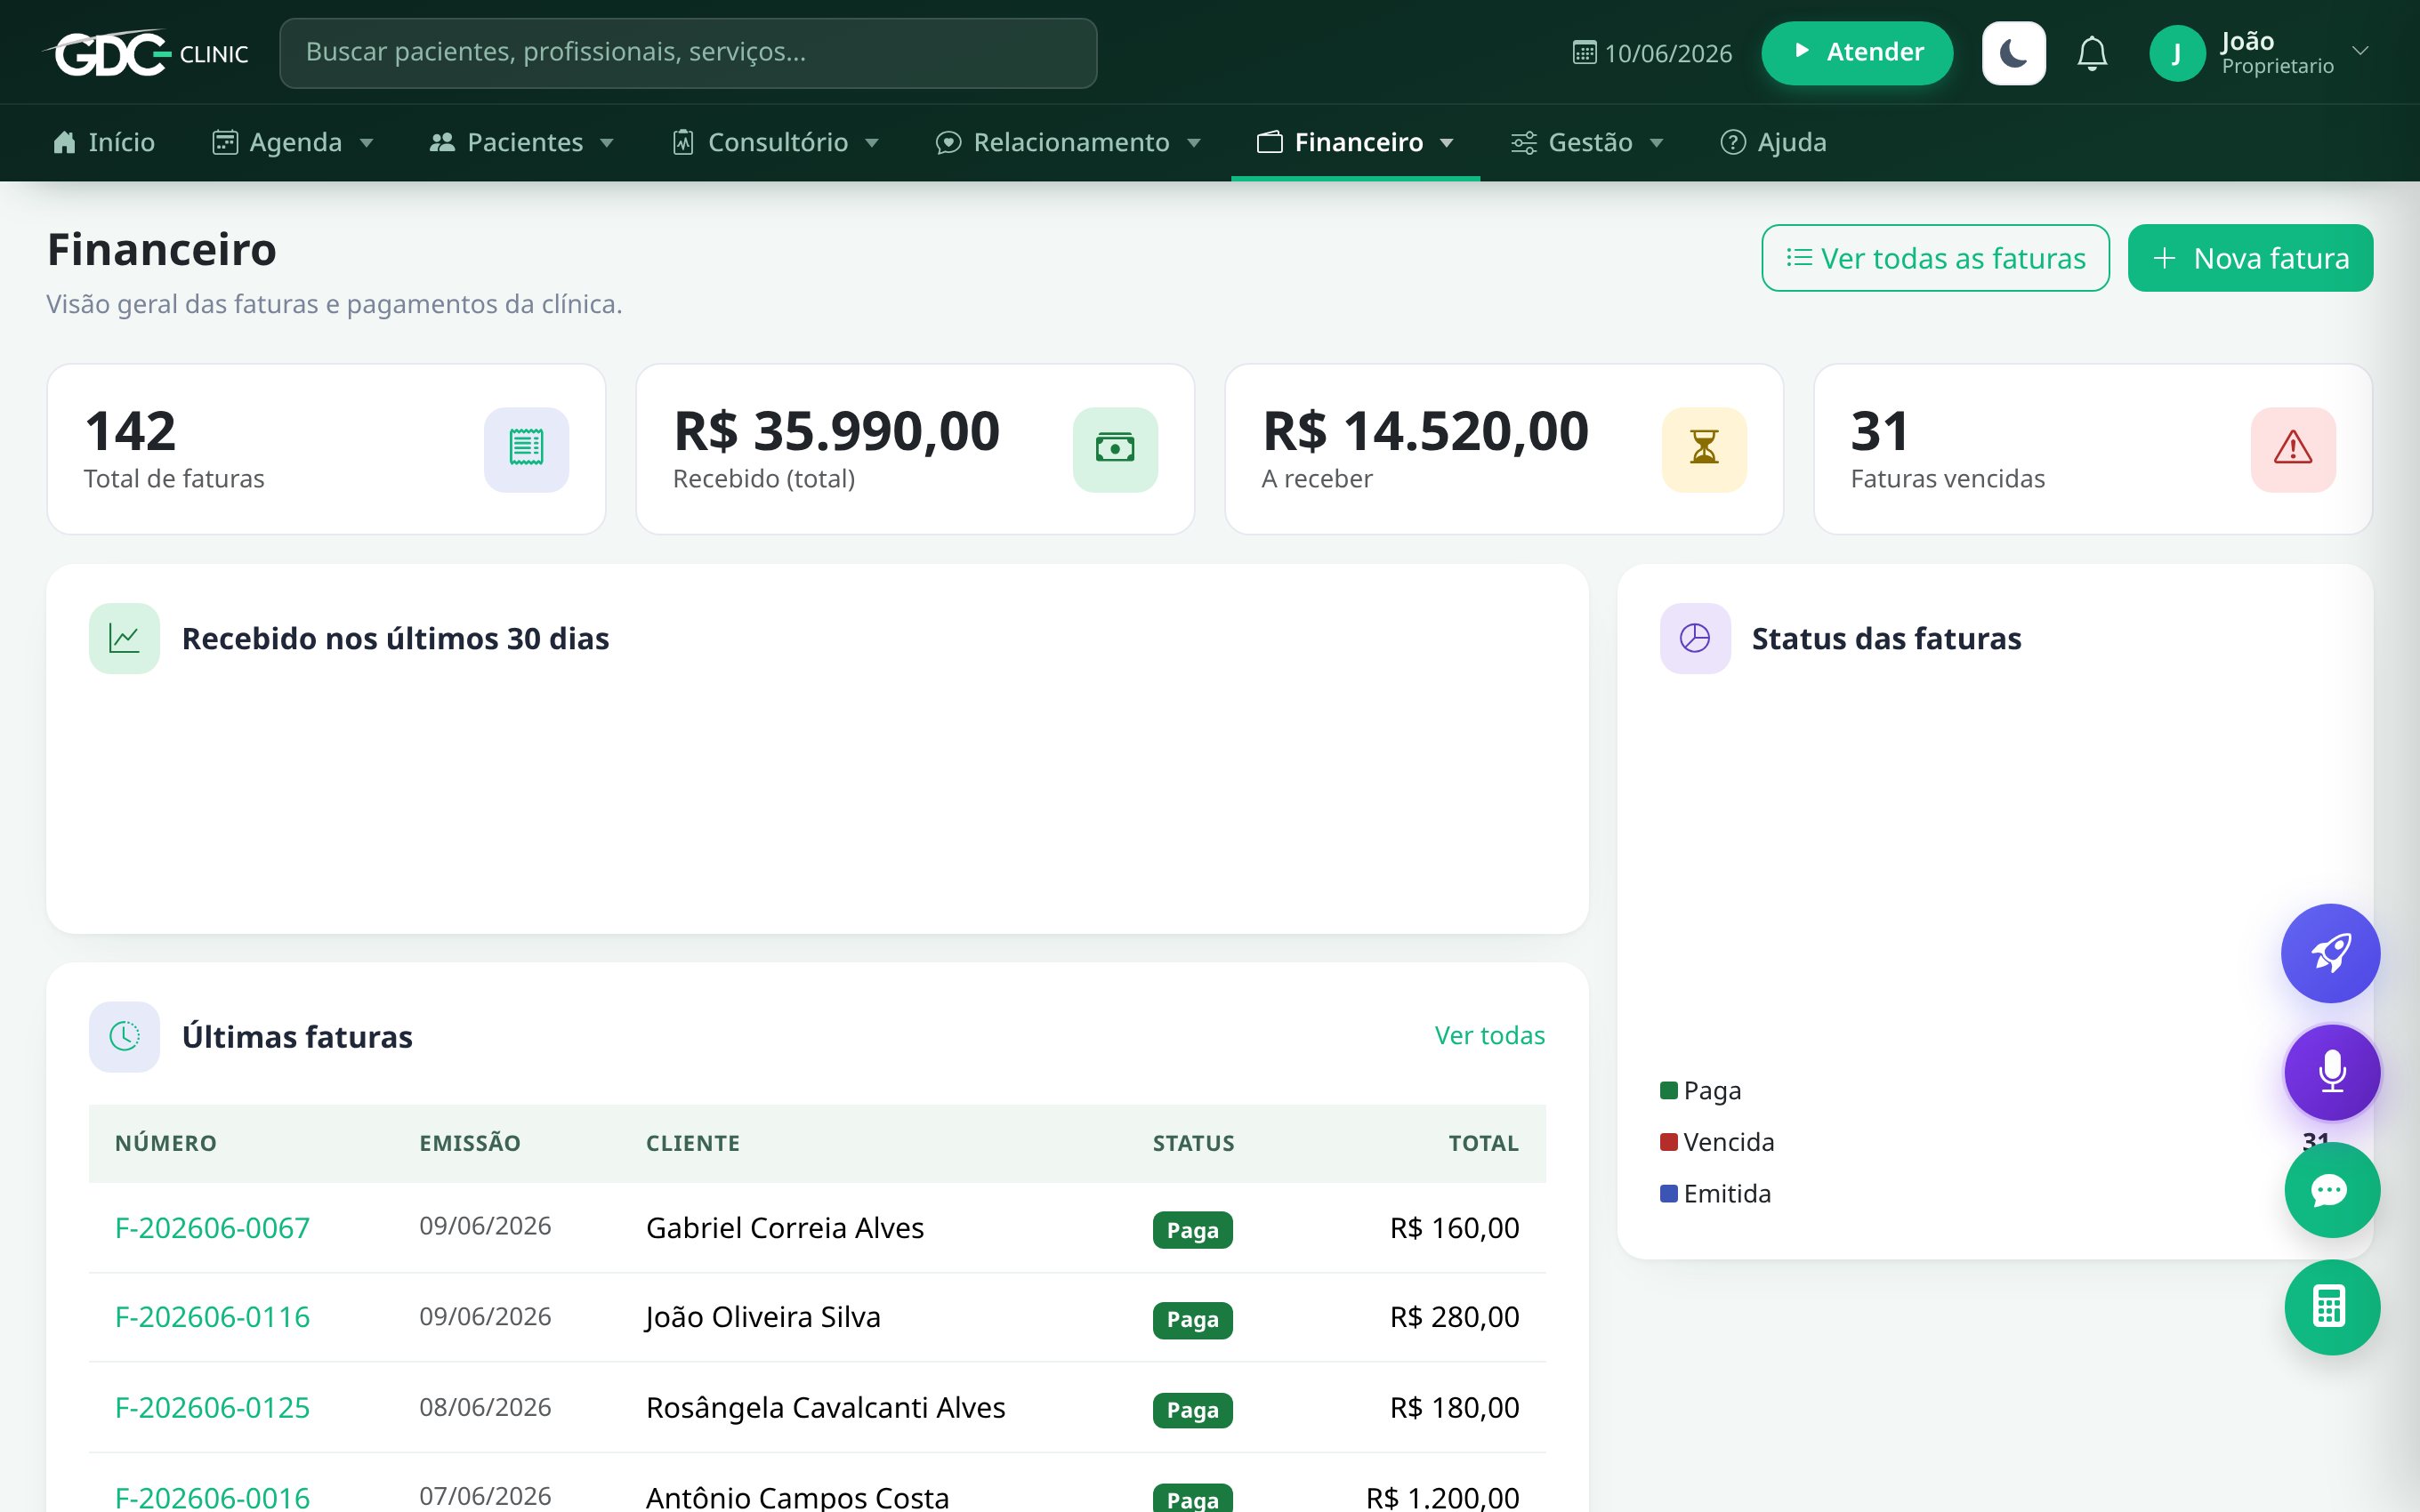Toggle the Emitida legend blue swatch
The height and width of the screenshot is (1512, 2420).
[1668, 1193]
